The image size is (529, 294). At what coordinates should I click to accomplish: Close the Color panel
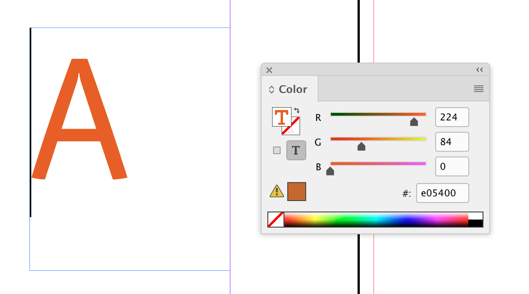[x=269, y=70]
